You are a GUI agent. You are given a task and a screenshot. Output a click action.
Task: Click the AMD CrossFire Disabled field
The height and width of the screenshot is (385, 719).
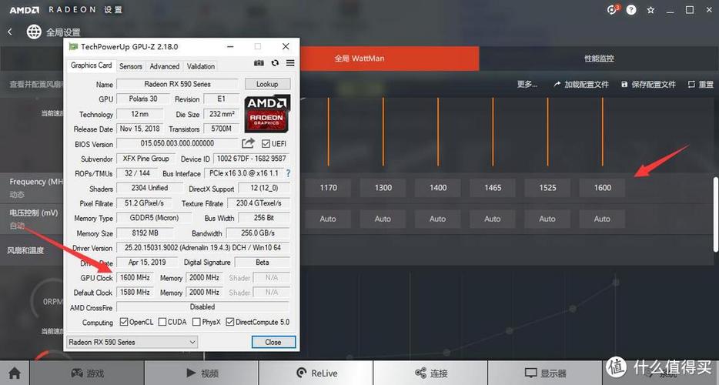coord(202,307)
